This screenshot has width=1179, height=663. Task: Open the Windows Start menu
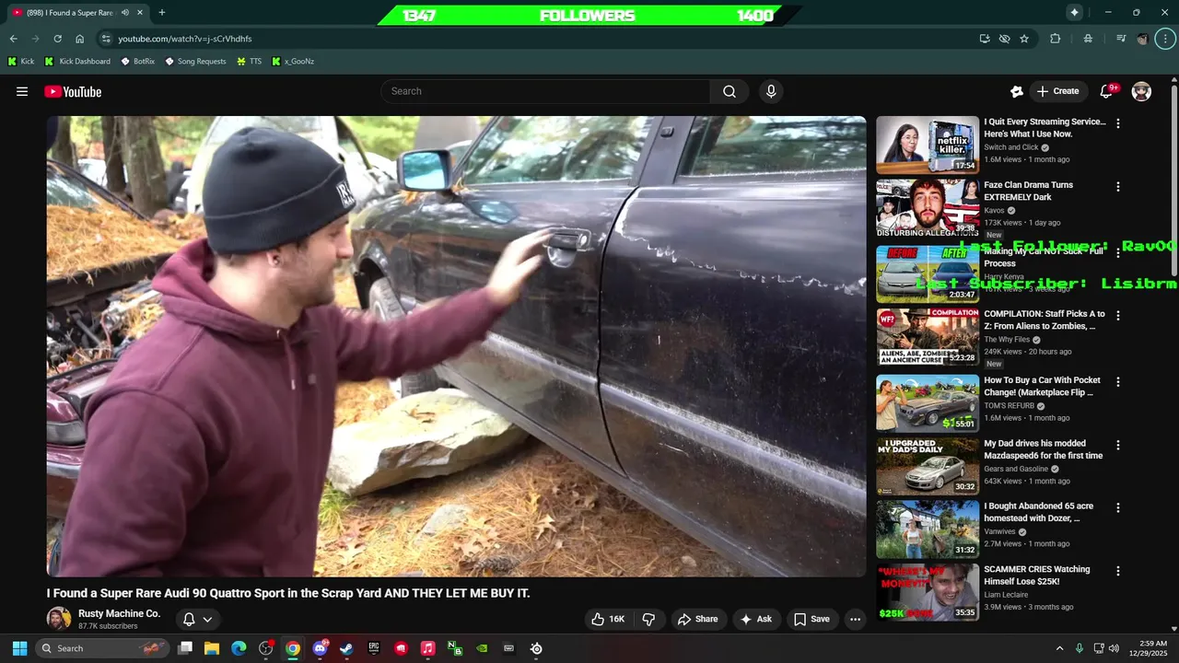(x=19, y=648)
